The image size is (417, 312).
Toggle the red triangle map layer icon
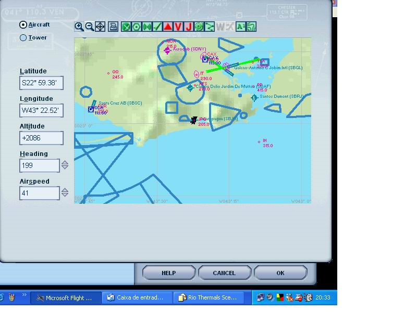tap(168, 27)
